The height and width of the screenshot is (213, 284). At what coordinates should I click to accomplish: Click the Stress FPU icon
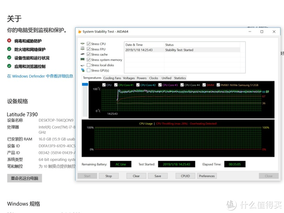pos(82,49)
